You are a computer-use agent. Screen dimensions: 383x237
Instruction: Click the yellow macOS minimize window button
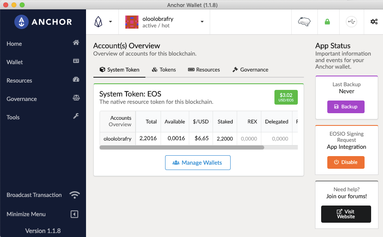pos(14,5)
